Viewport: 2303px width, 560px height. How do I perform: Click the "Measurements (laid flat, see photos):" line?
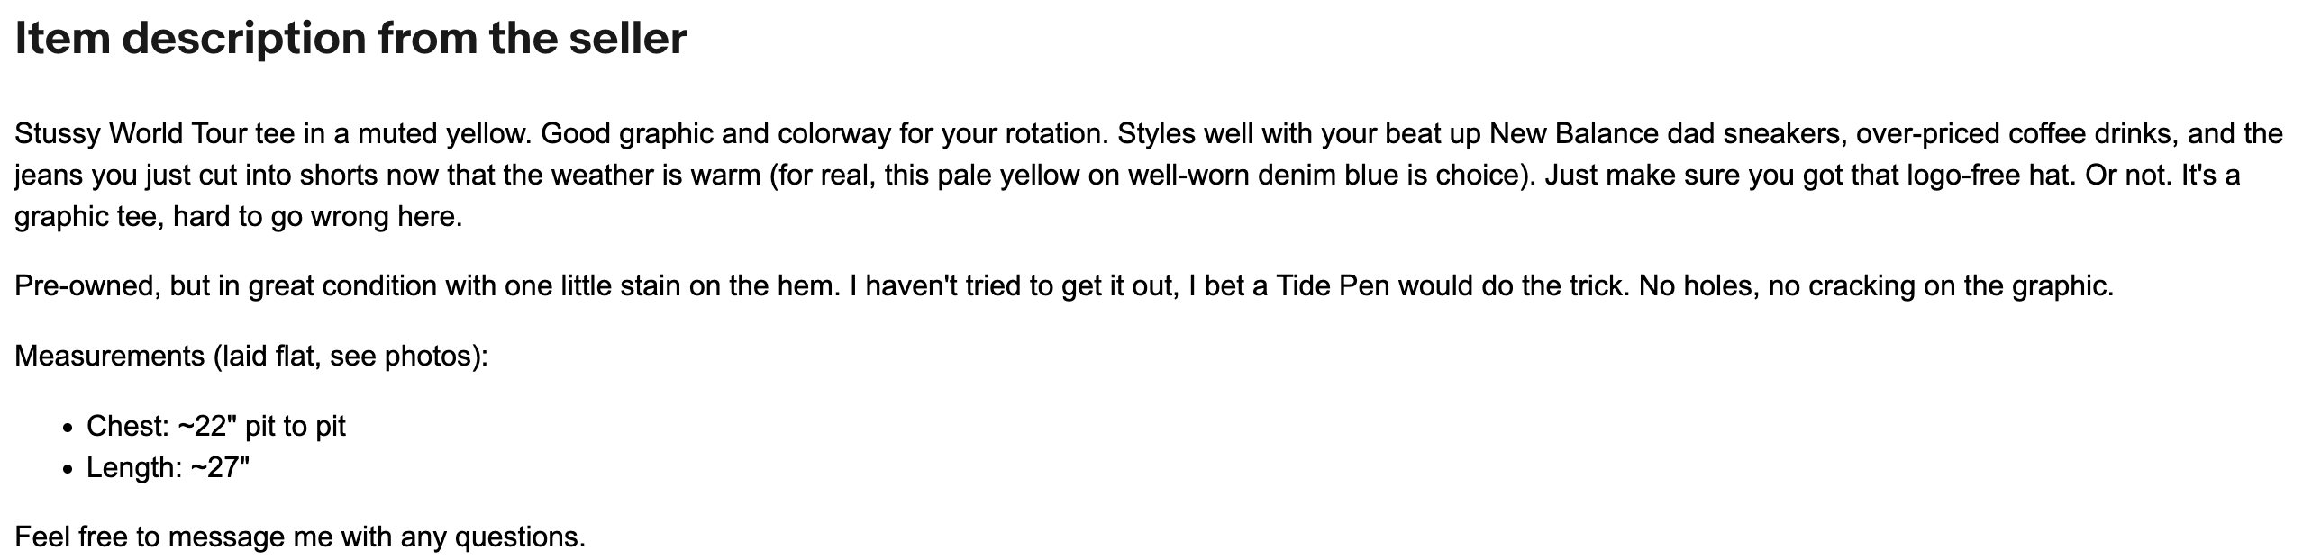(251, 357)
